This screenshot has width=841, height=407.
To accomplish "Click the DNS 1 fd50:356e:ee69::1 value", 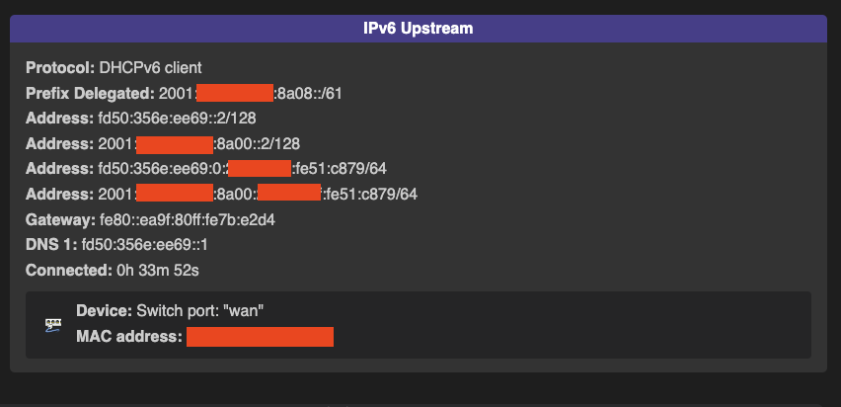I will pyautogui.click(x=145, y=245).
